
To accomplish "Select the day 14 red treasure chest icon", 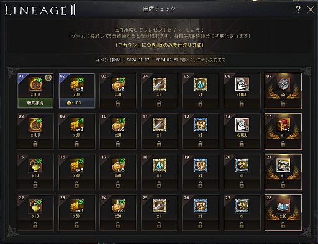I will click(x=283, y=125).
